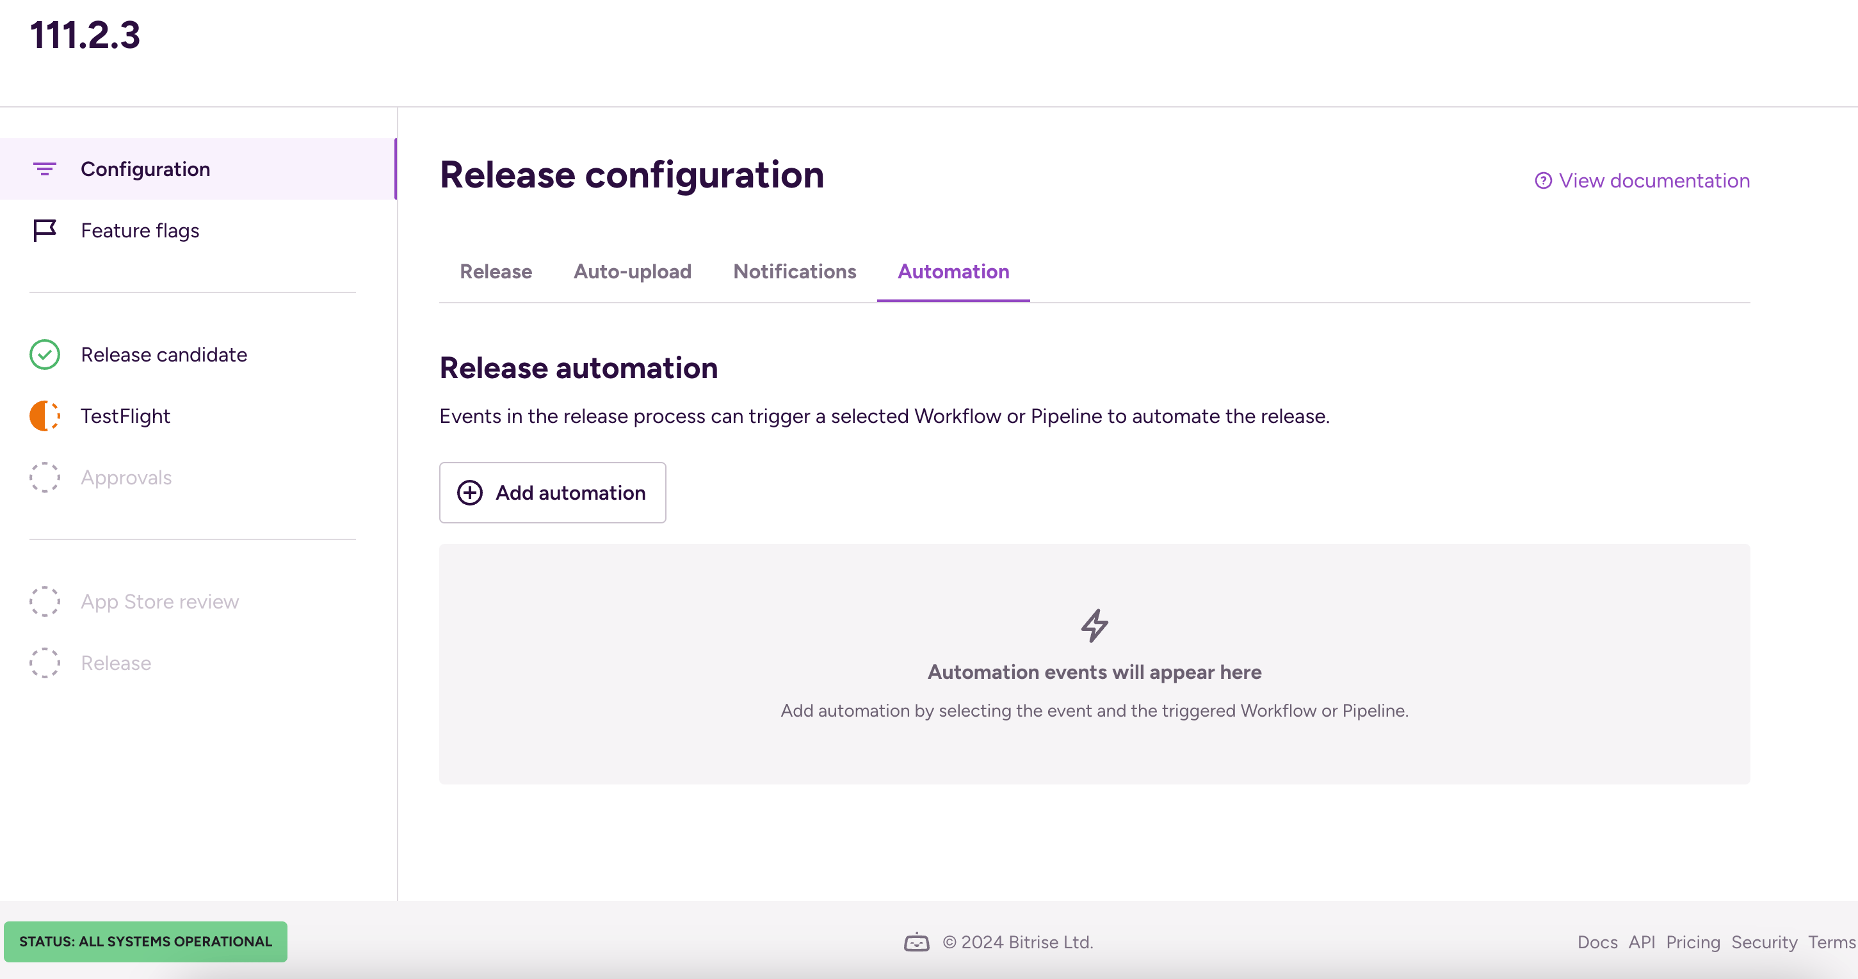This screenshot has width=1858, height=979.
Task: Click the Status: All Systems Operational badge
Action: coord(146,941)
